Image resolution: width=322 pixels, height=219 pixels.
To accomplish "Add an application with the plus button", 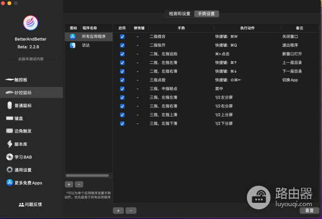I will [69, 184].
